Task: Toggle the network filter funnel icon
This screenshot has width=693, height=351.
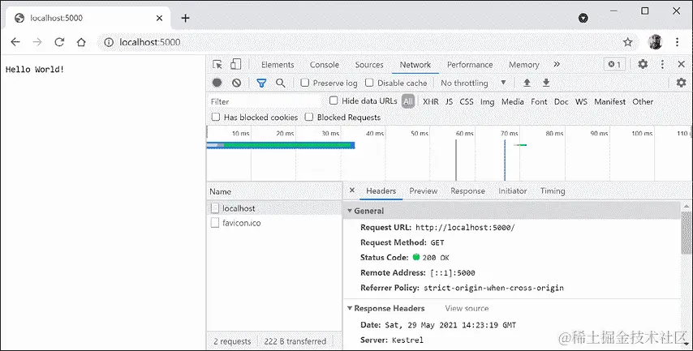Action: (x=261, y=83)
